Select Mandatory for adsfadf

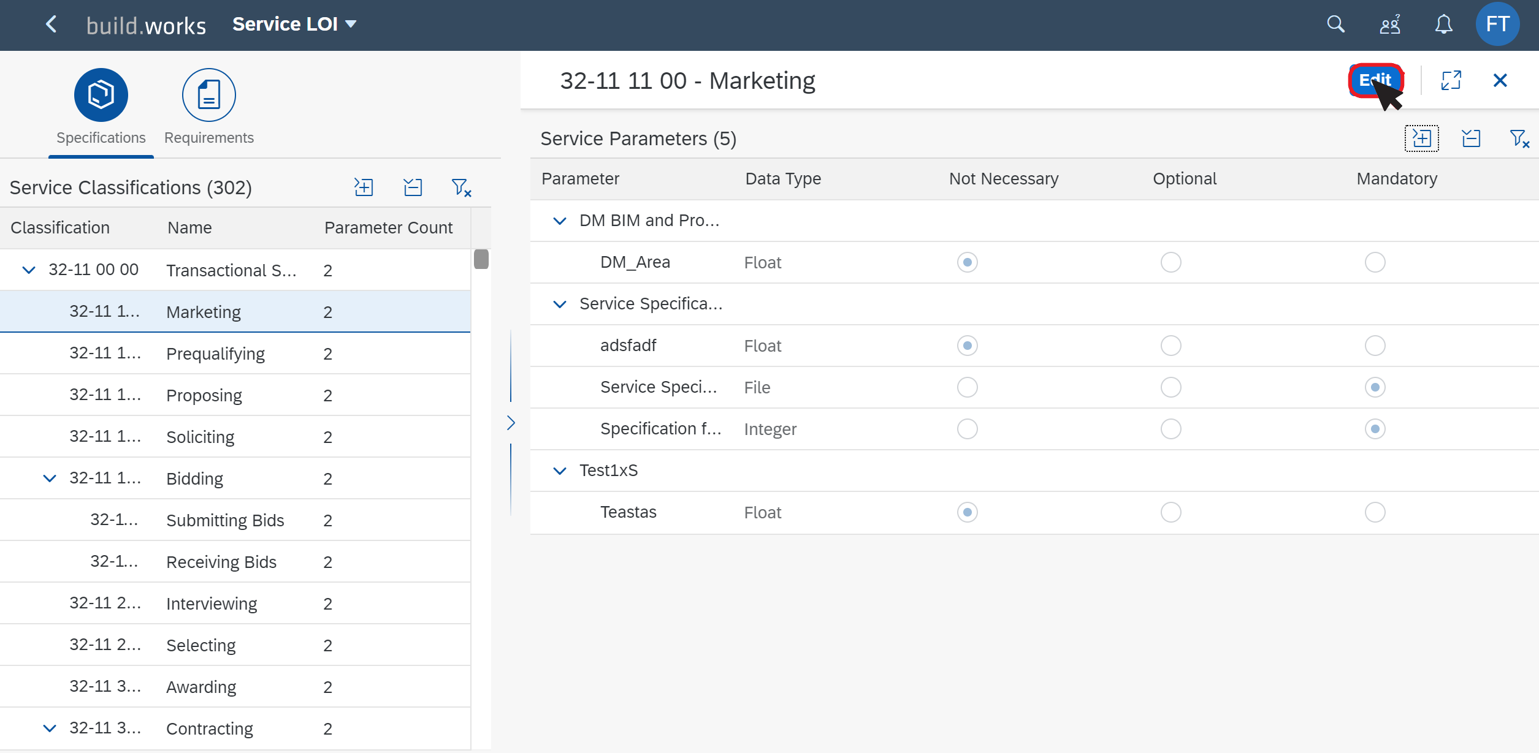point(1375,346)
